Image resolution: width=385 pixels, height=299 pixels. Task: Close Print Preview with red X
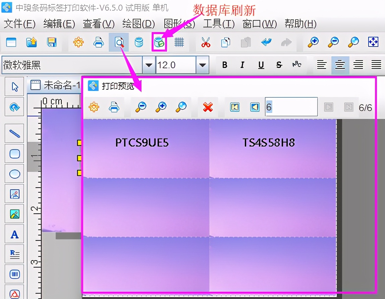pos(208,107)
